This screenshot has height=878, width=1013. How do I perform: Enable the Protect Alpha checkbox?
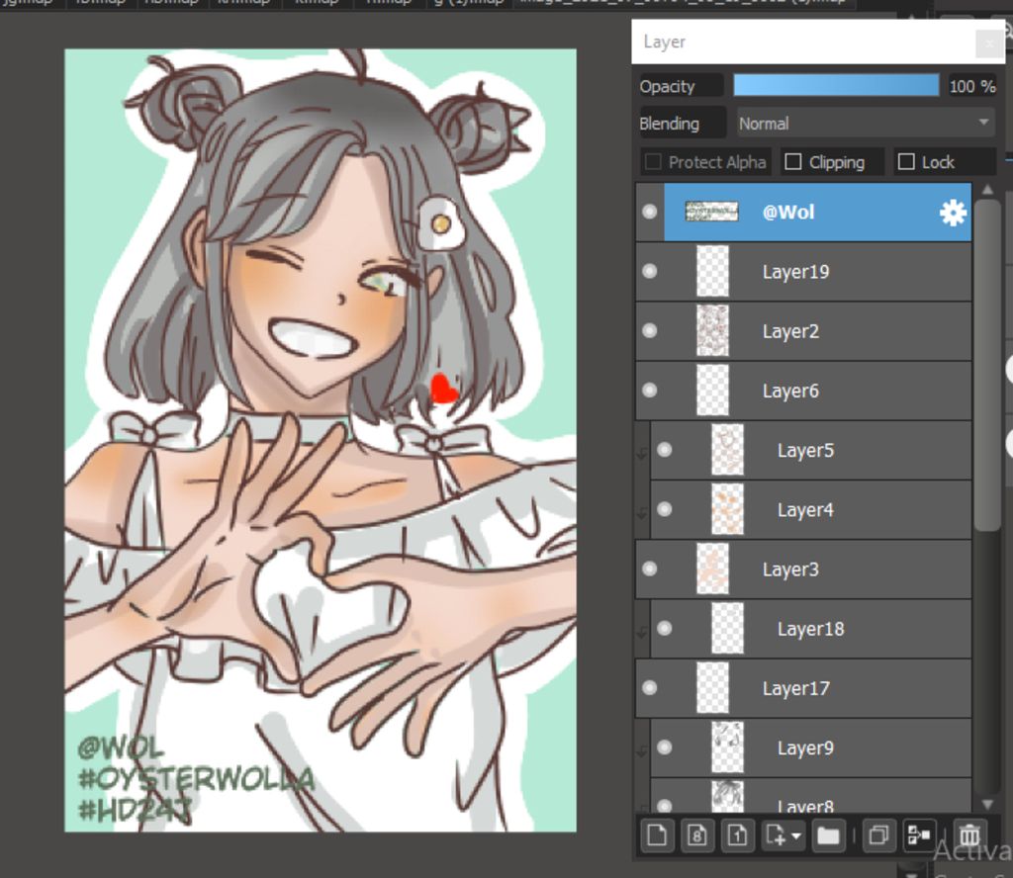coord(653,161)
